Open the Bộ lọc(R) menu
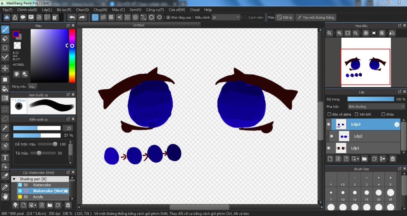 [x=64, y=10]
